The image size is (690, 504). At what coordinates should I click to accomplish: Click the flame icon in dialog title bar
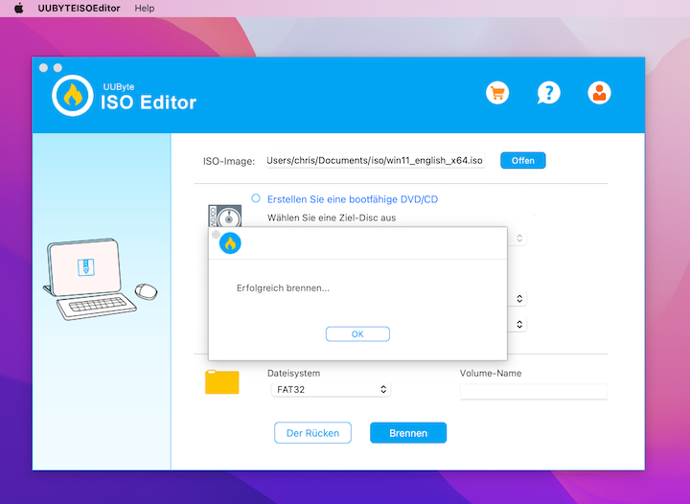tap(230, 243)
